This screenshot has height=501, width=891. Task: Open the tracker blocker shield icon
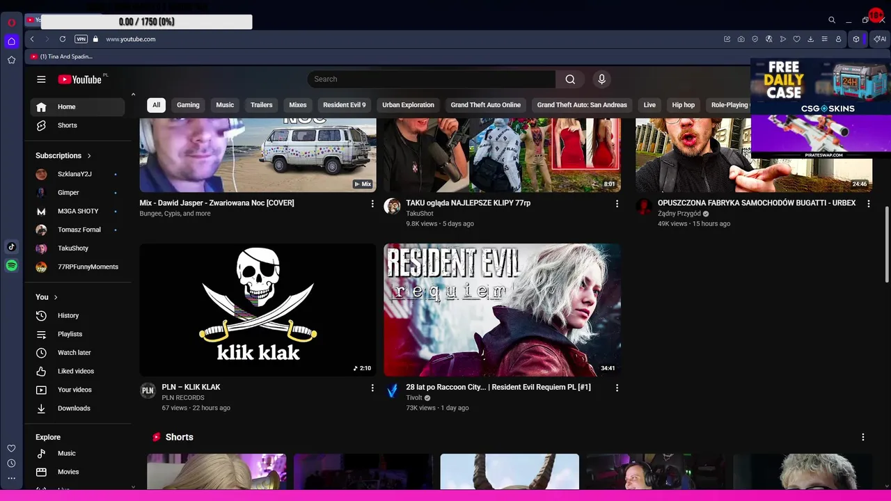755,39
